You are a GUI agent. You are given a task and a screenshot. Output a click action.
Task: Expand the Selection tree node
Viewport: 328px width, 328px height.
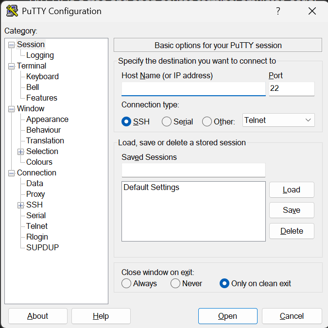pos(21,152)
